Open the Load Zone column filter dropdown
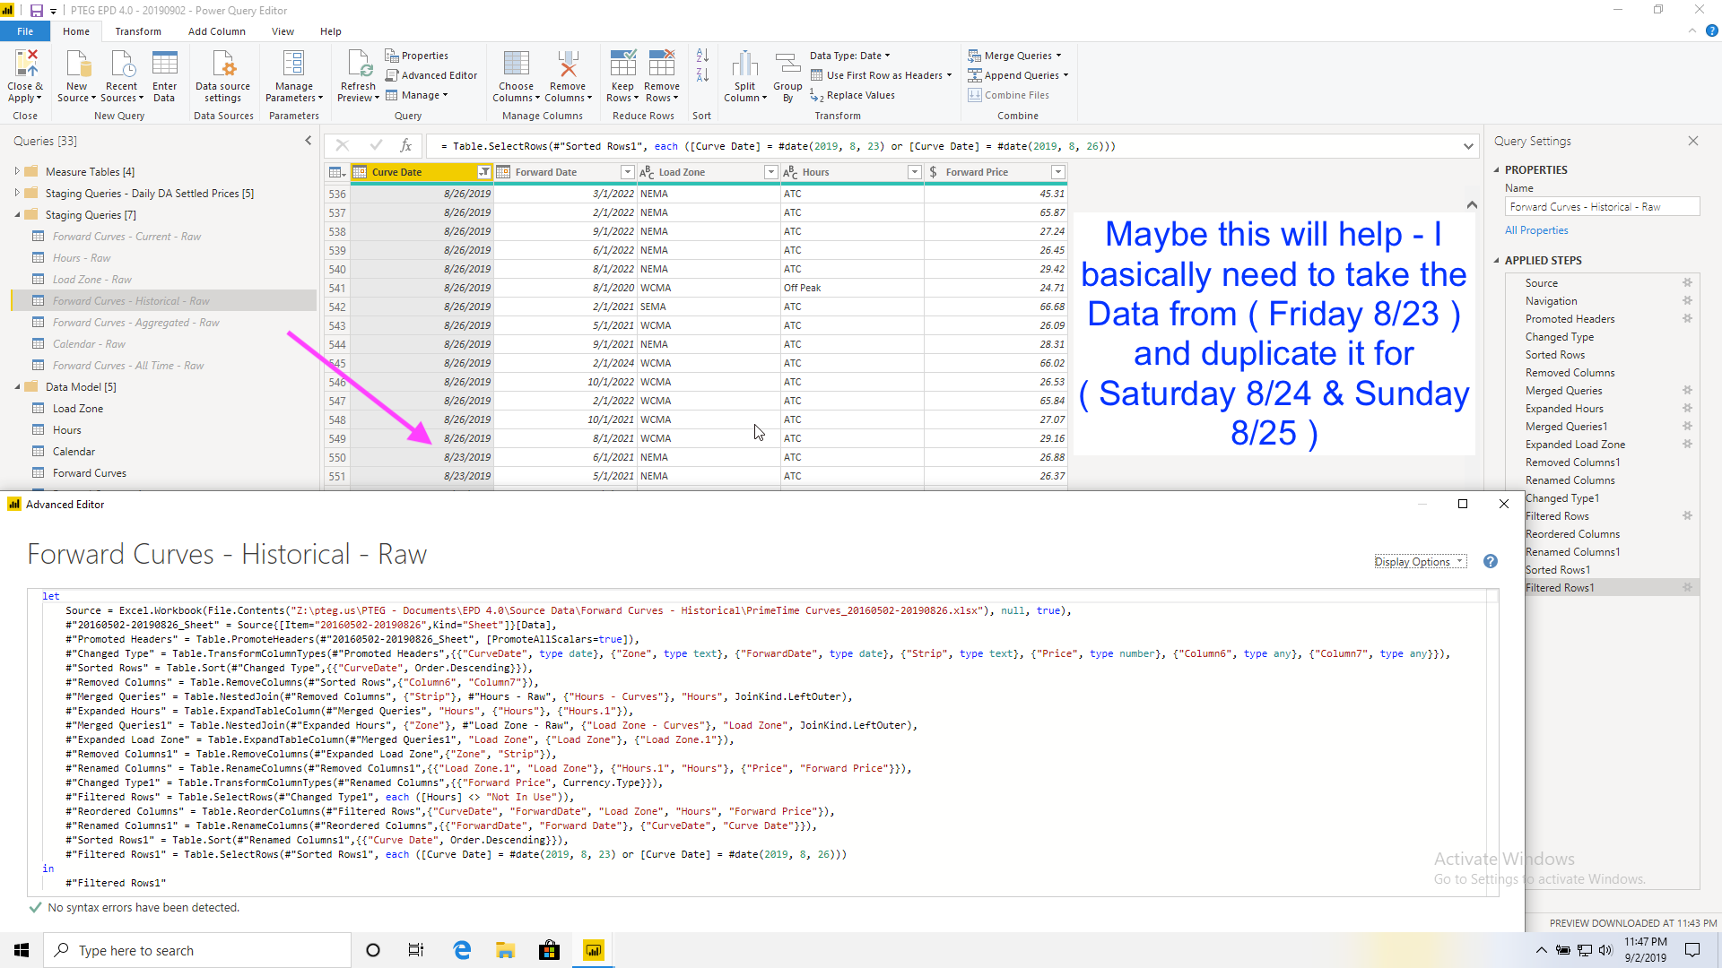1722x968 pixels. (770, 172)
